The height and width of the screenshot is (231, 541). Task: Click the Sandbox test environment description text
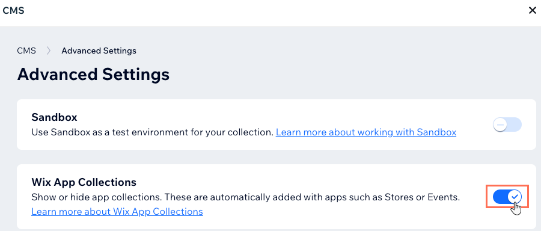(152, 132)
